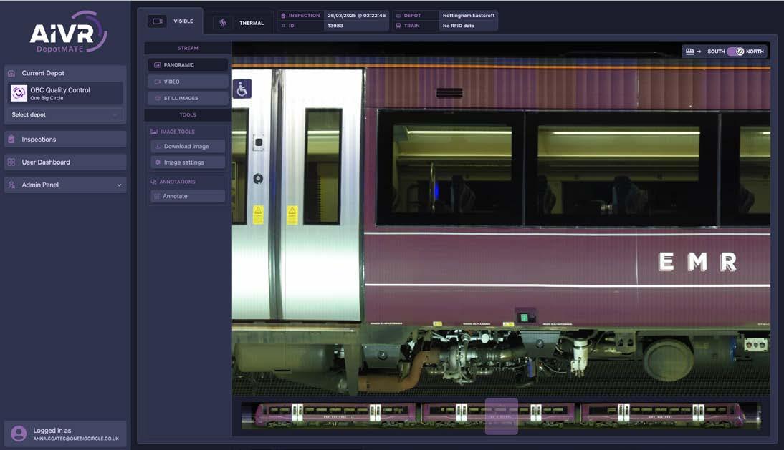Select the Panoramic stream
784x450 pixels.
pyautogui.click(x=188, y=65)
